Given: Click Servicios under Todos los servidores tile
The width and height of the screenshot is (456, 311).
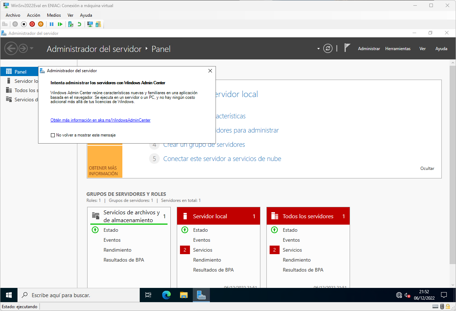Looking at the screenshot, I should click(x=292, y=250).
